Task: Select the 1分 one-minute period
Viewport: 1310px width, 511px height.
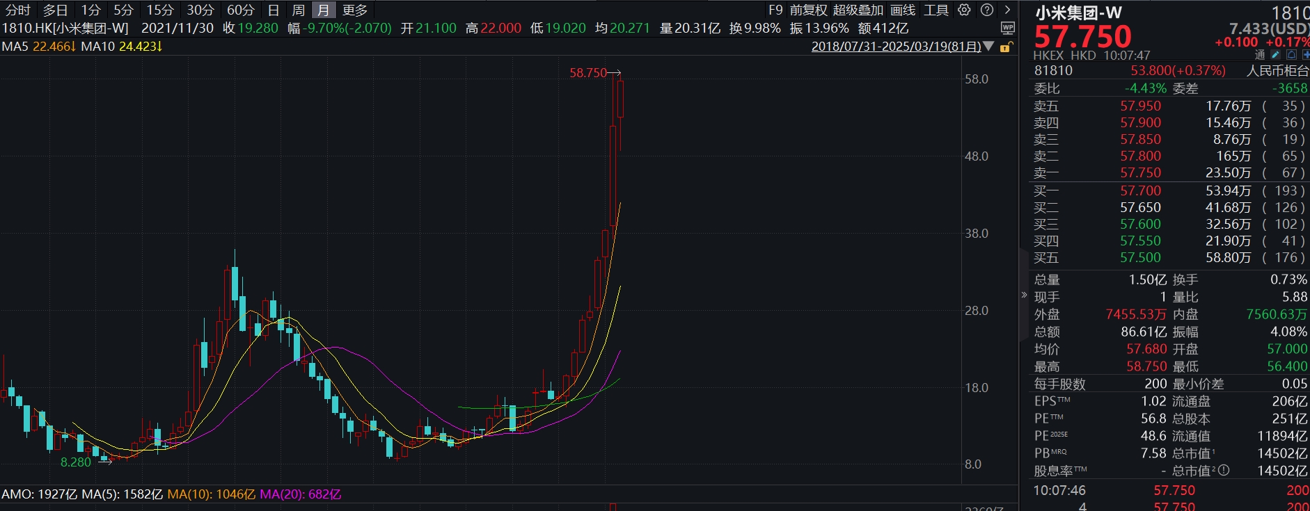Action: tap(91, 10)
